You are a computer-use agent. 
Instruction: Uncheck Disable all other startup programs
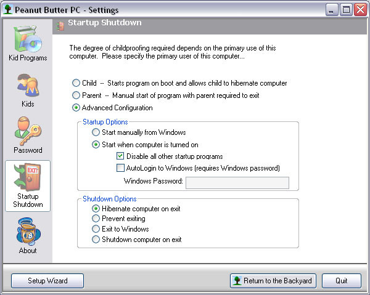[120, 156]
